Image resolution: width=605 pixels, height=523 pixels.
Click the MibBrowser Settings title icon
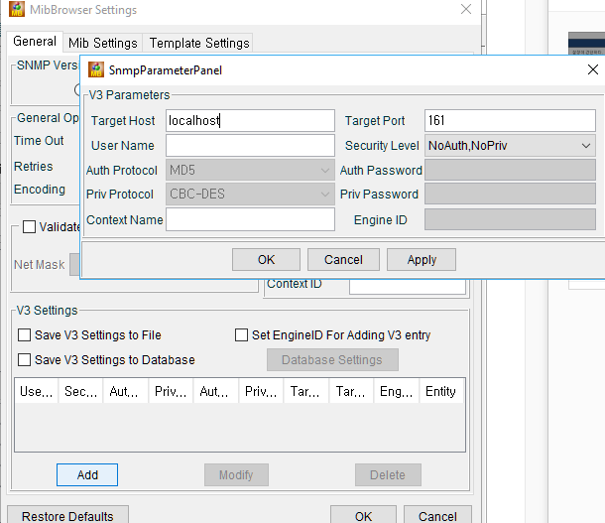click(x=17, y=9)
